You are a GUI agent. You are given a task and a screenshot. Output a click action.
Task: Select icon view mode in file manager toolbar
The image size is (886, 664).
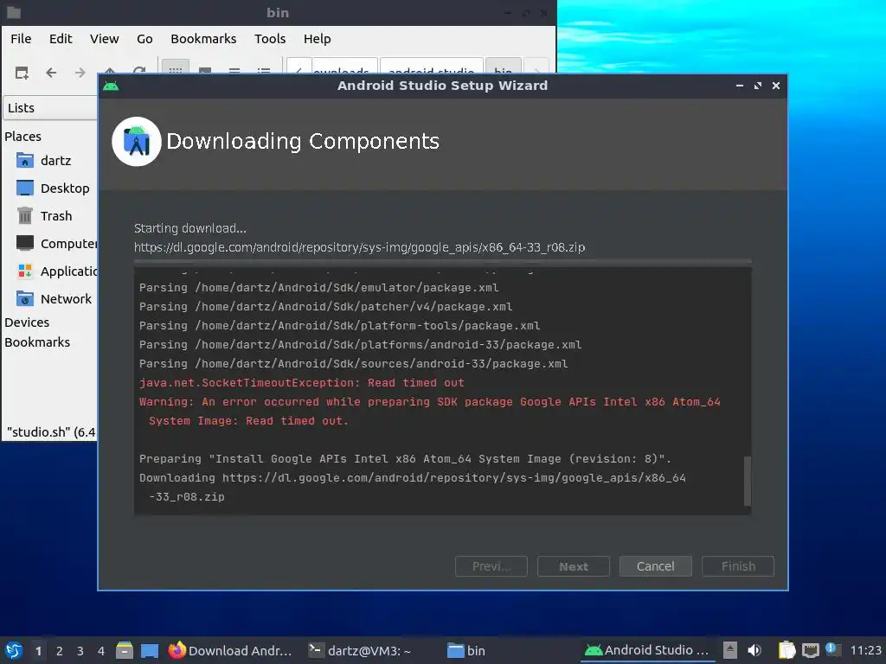[176, 70]
